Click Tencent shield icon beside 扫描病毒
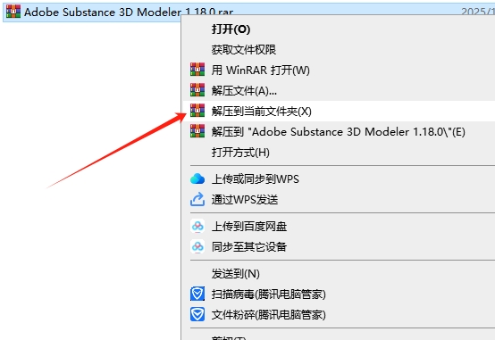This screenshot has width=495, height=340. pyautogui.click(x=197, y=294)
